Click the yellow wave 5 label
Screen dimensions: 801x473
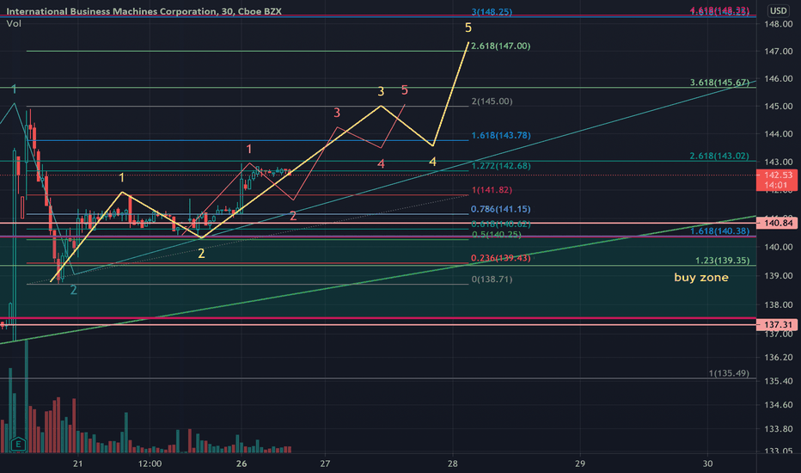[x=468, y=28]
